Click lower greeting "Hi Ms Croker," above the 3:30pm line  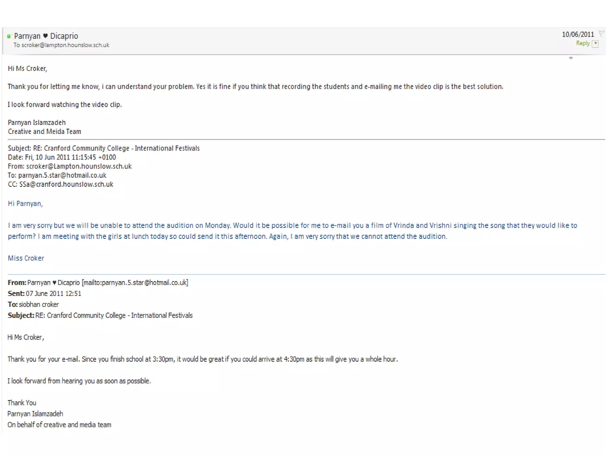coord(26,337)
